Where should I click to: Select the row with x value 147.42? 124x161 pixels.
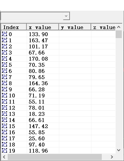point(58,126)
